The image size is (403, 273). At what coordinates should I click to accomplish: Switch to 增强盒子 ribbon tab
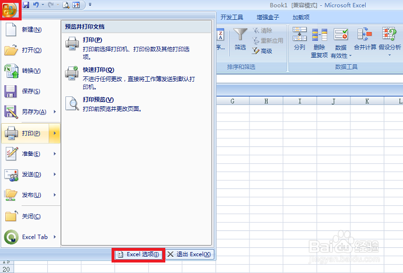[268, 17]
